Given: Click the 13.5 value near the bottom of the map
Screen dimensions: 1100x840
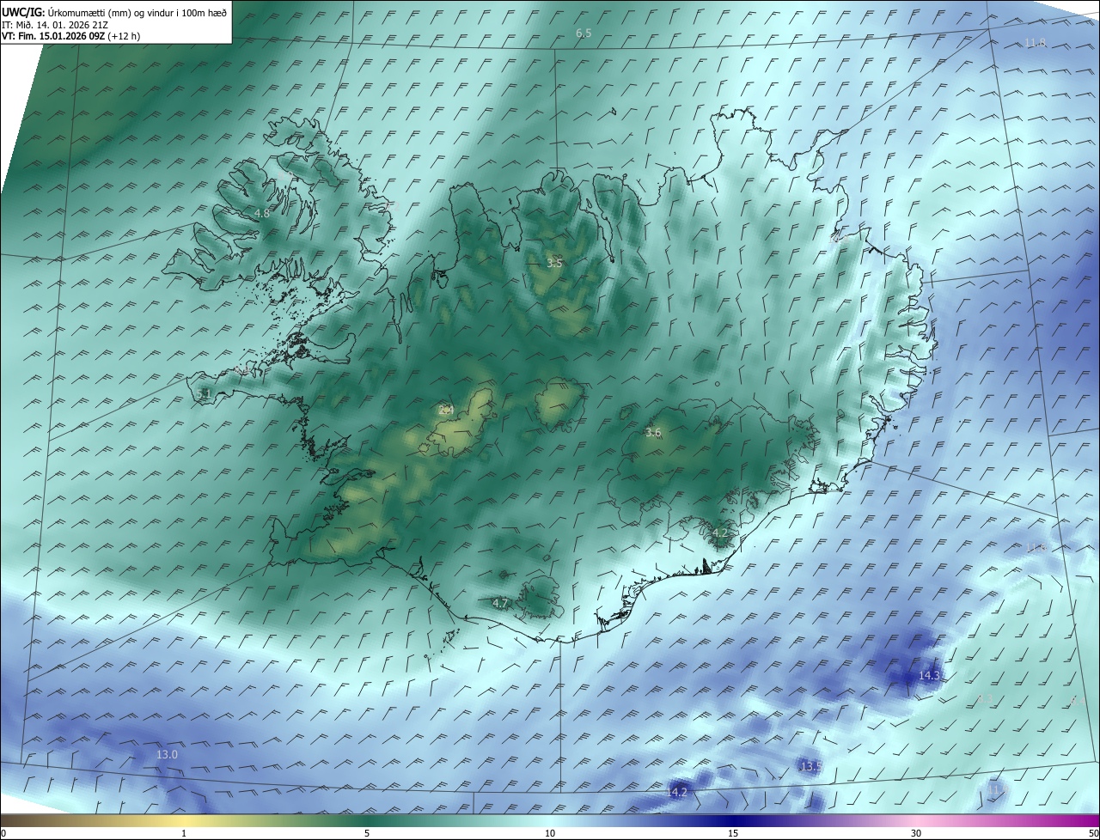Looking at the screenshot, I should 811,766.
